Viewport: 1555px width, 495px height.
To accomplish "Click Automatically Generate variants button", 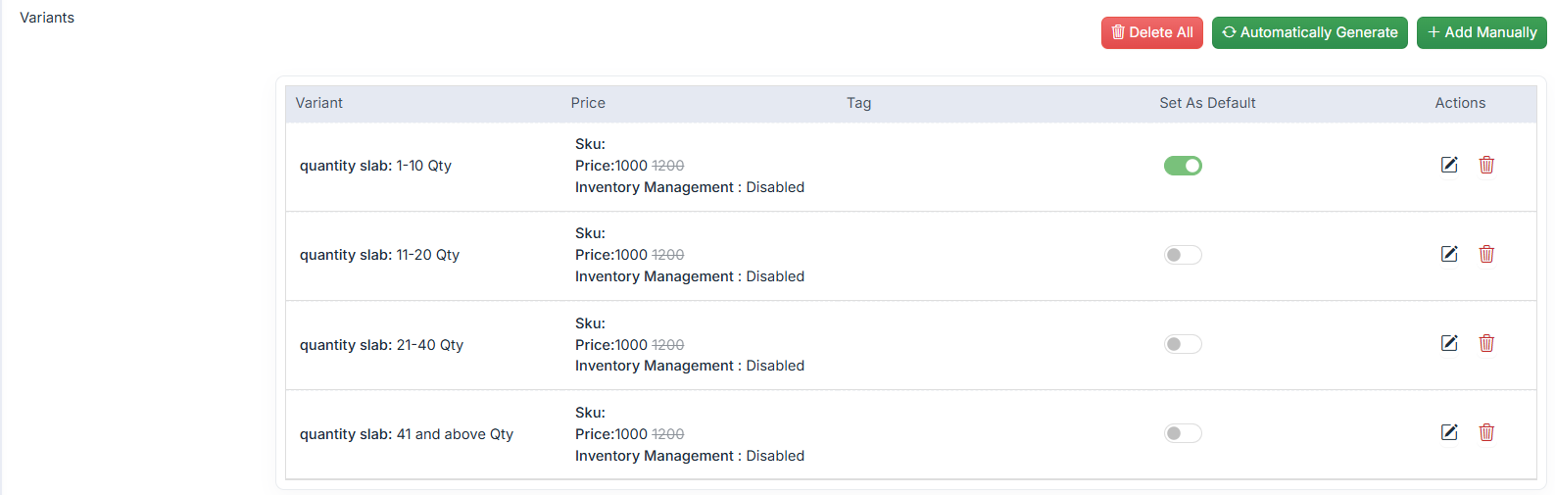I will (x=1309, y=32).
